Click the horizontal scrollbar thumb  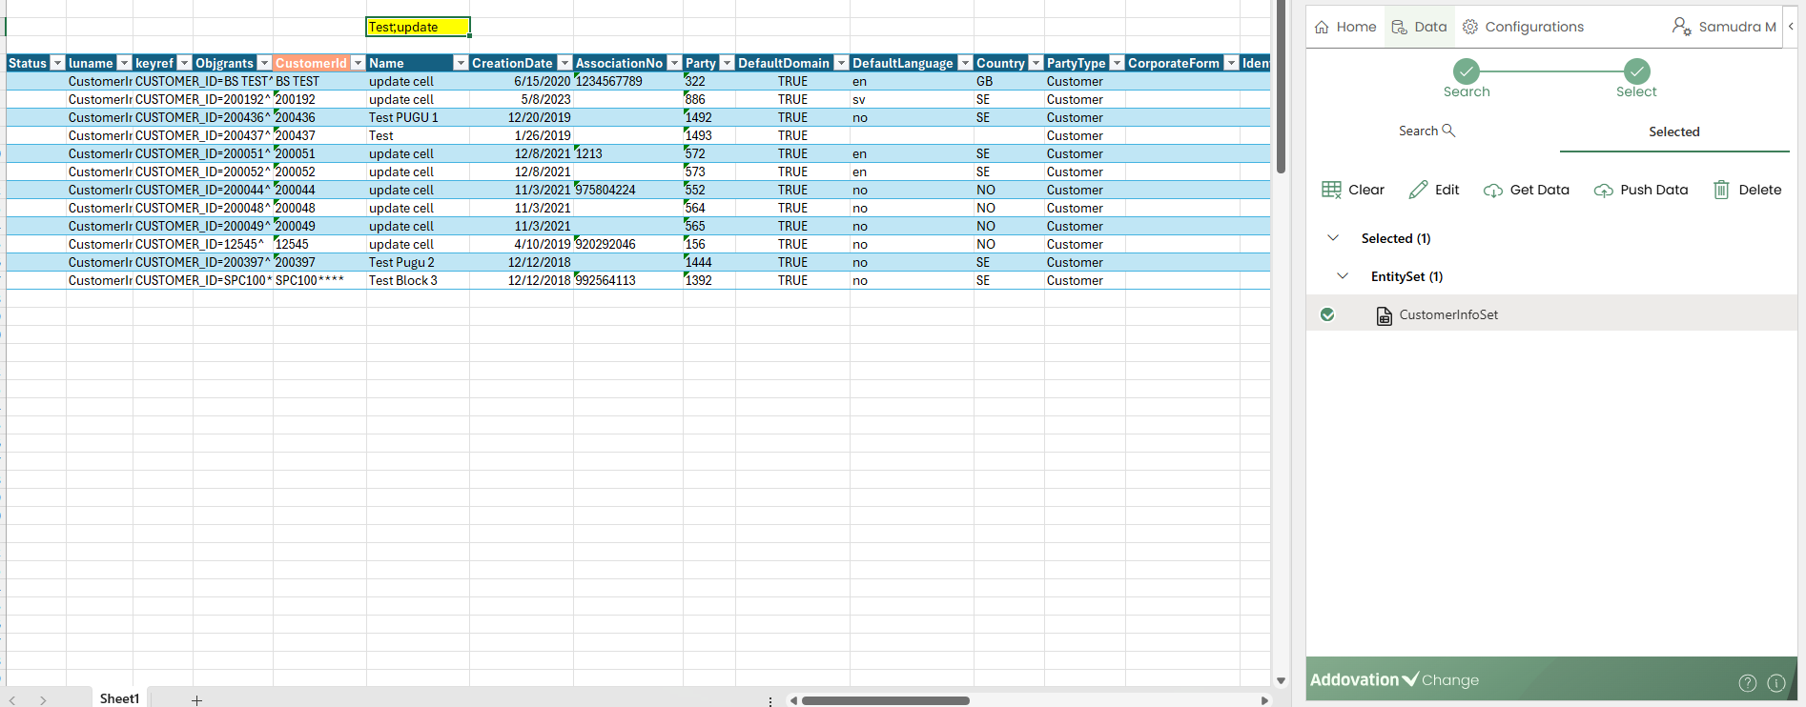[885, 700]
